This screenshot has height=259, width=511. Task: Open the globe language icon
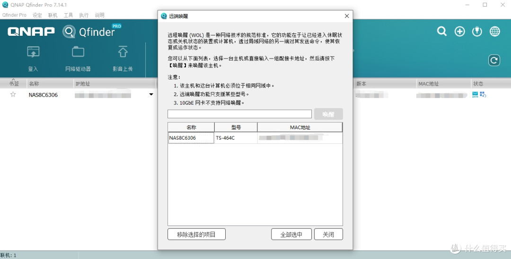click(495, 32)
